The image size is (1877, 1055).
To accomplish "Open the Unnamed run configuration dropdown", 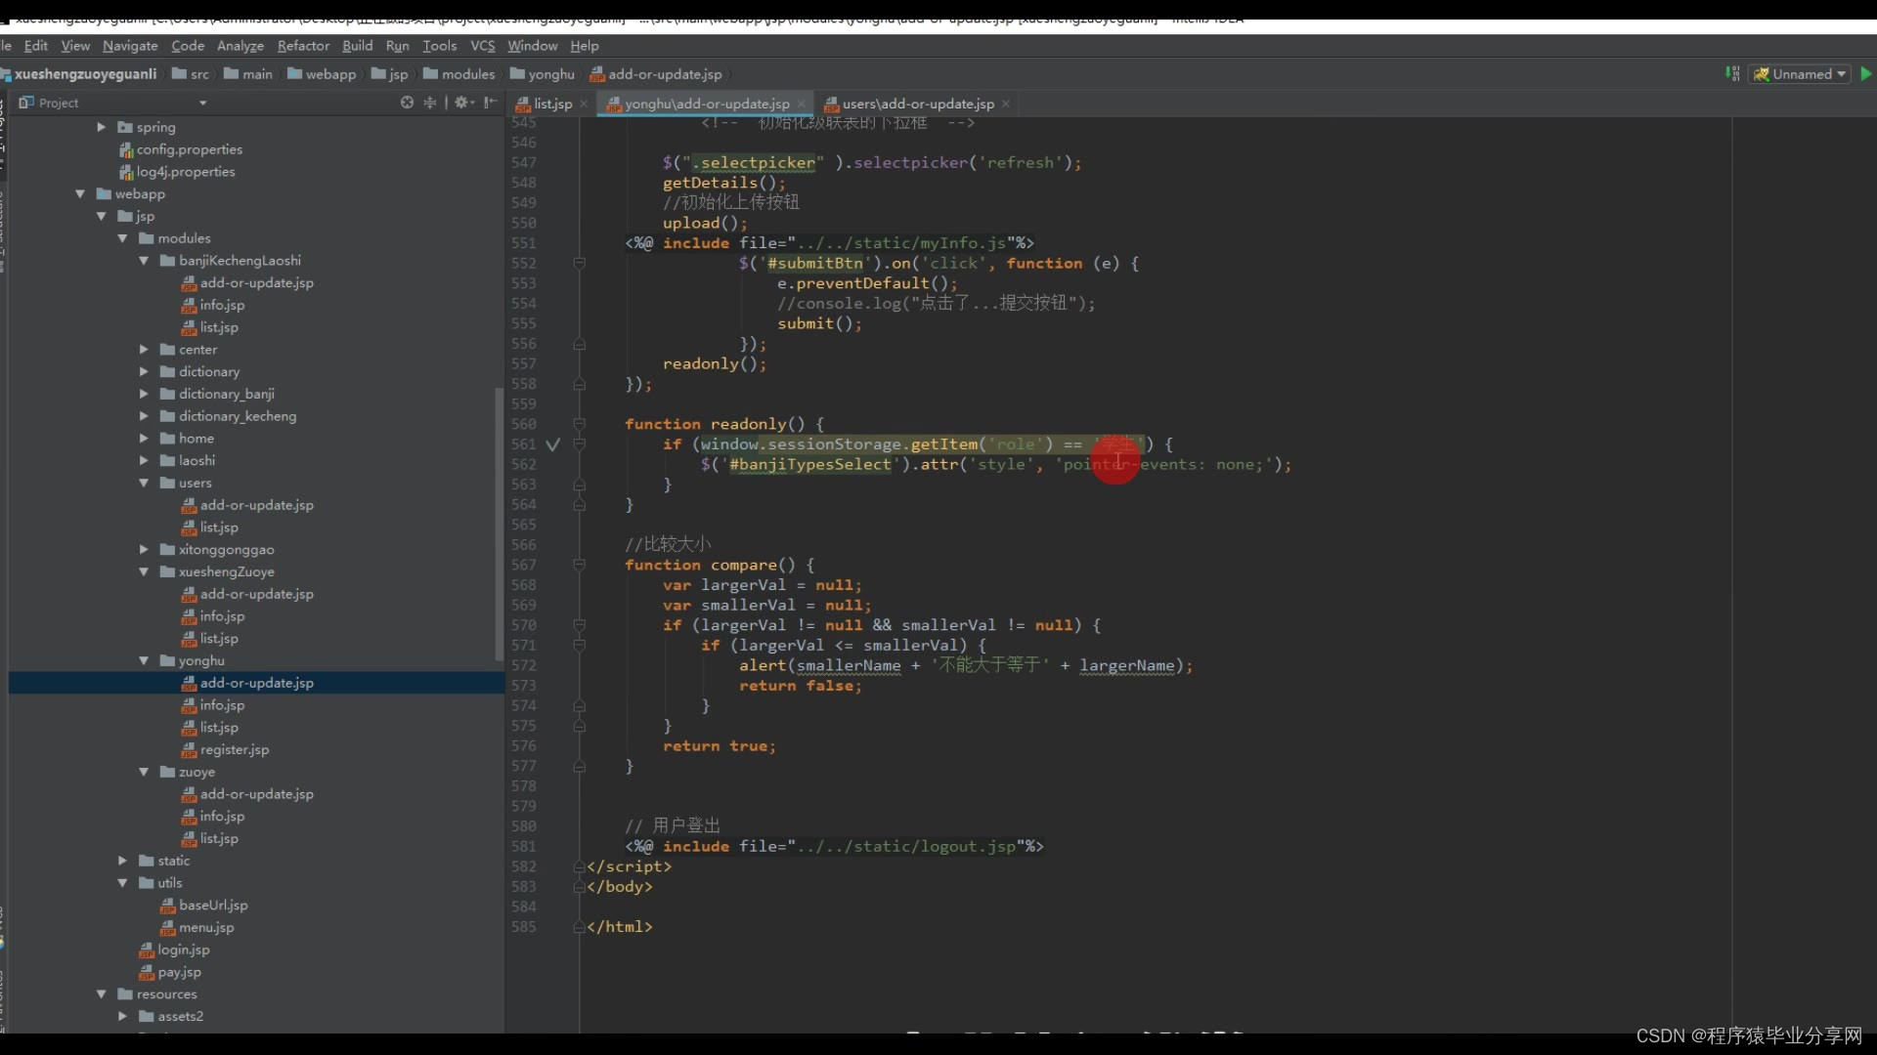I will 1801,74.
